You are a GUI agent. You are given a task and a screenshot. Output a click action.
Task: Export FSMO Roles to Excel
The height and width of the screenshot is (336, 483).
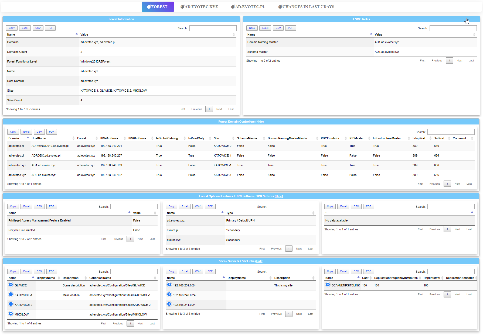click(265, 28)
